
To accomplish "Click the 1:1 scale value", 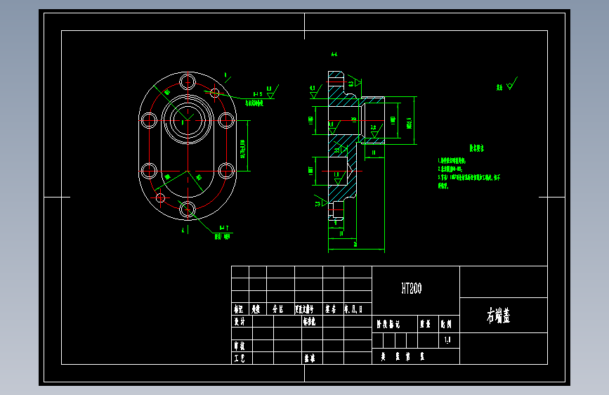I will [x=447, y=340].
